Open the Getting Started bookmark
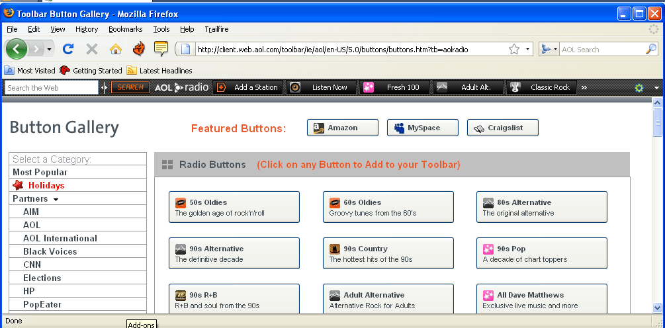 (91, 71)
